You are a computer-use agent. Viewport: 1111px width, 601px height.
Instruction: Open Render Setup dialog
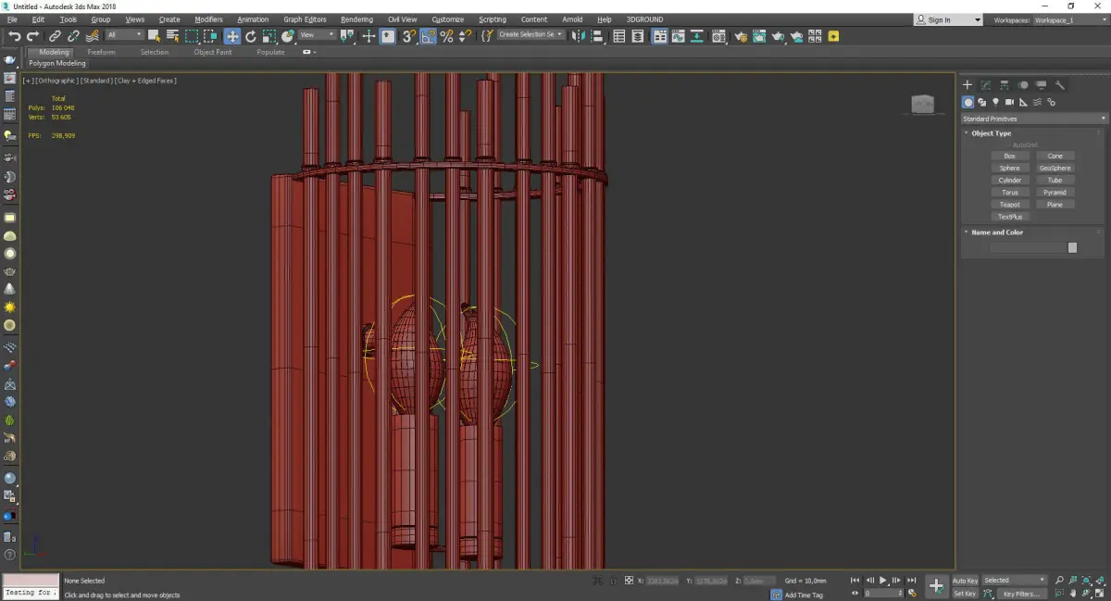[x=741, y=36]
